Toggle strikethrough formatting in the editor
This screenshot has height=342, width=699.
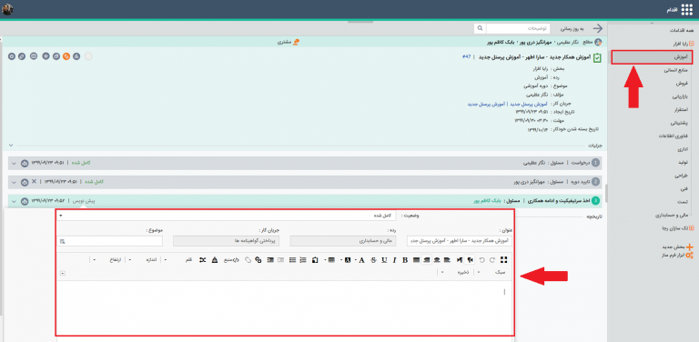373,260
